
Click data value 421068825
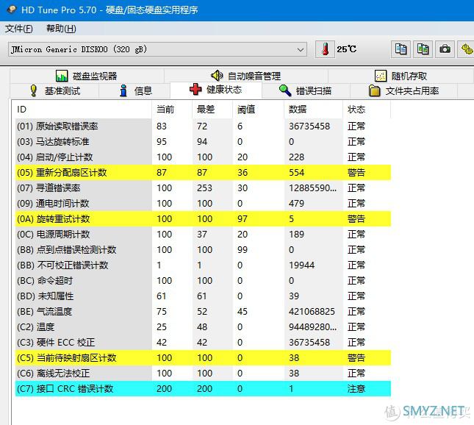tap(312, 311)
